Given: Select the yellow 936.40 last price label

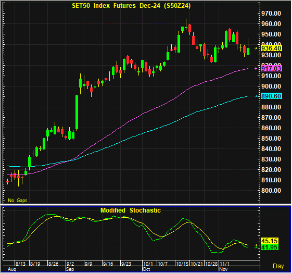Looking at the screenshot, I should pos(271,48).
